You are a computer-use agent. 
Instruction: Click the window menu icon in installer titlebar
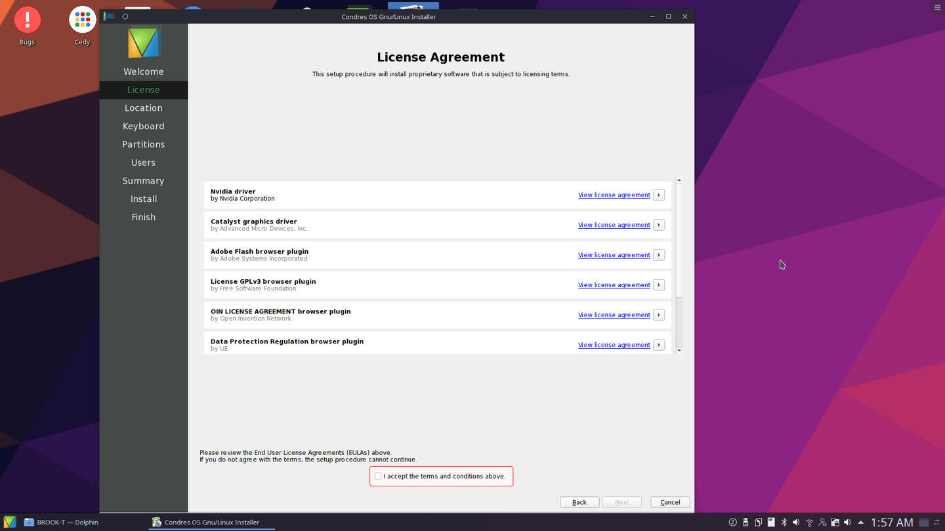110,16
